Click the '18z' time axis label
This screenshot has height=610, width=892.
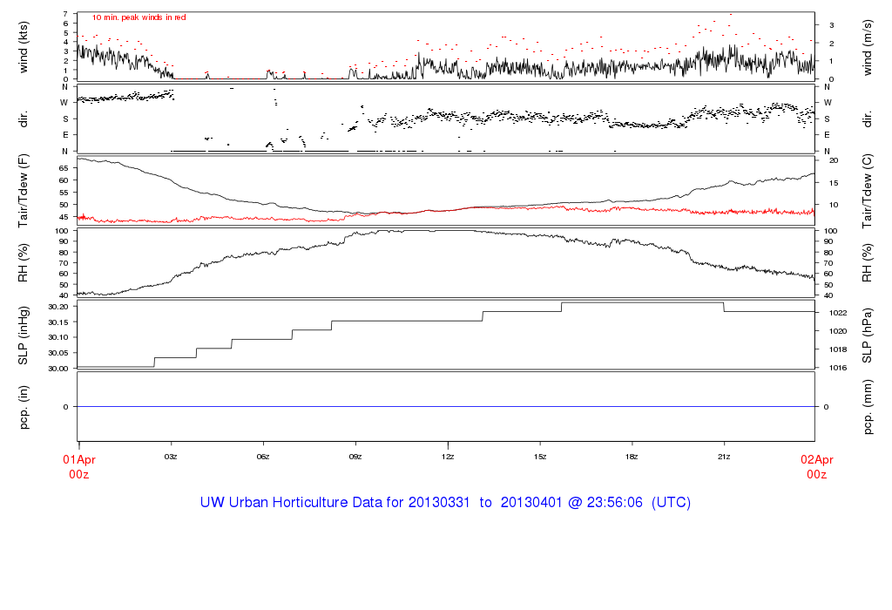632,457
